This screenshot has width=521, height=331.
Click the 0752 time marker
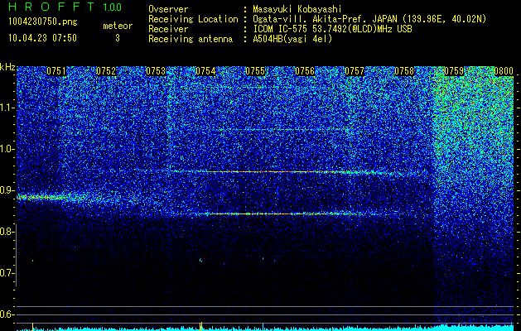click(x=106, y=71)
